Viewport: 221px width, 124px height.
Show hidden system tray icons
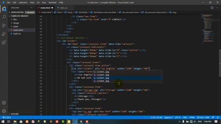(180, 122)
